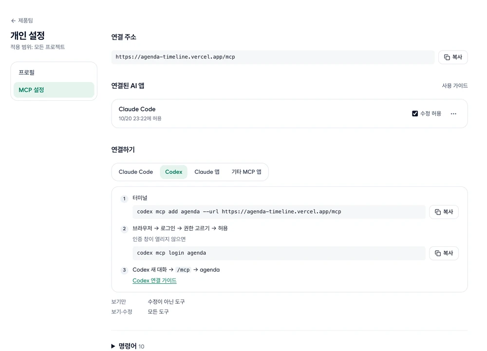Copy the connection address URL
Screen dimensions: 487x351
(x=453, y=57)
